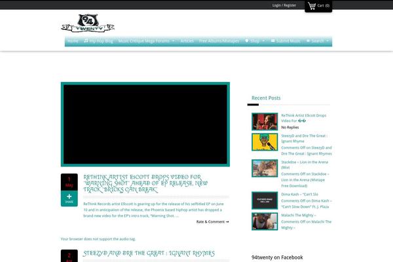Click the Login / Register link
This screenshot has height=262, width=393.
click(284, 5)
